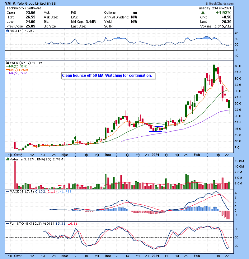The image size is (249, 259).
Task: Click the +1.93% percent change
Action: [223, 13]
